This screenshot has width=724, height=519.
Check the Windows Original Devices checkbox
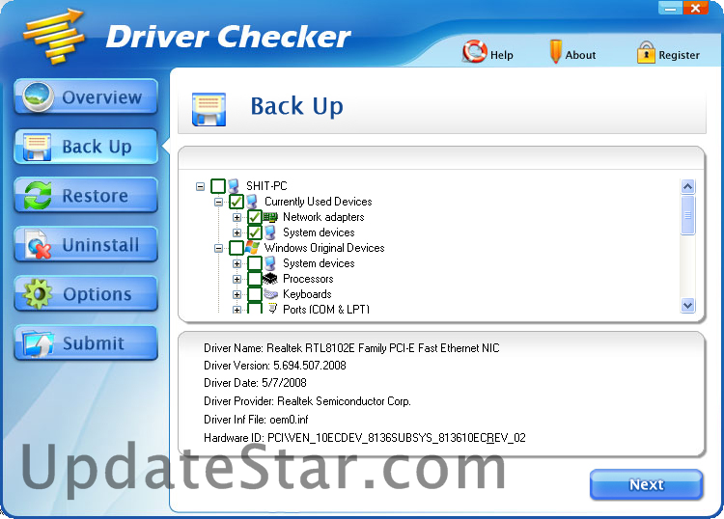coord(237,248)
